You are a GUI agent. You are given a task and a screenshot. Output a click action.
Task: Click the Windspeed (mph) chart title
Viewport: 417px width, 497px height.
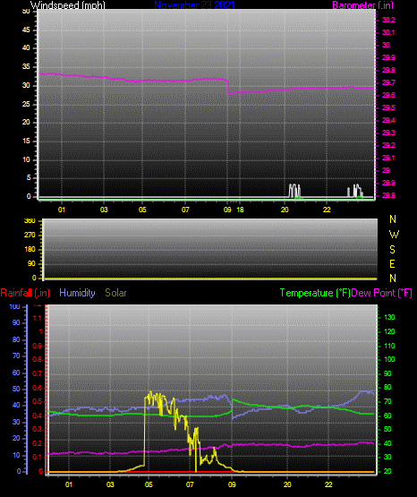67,4
